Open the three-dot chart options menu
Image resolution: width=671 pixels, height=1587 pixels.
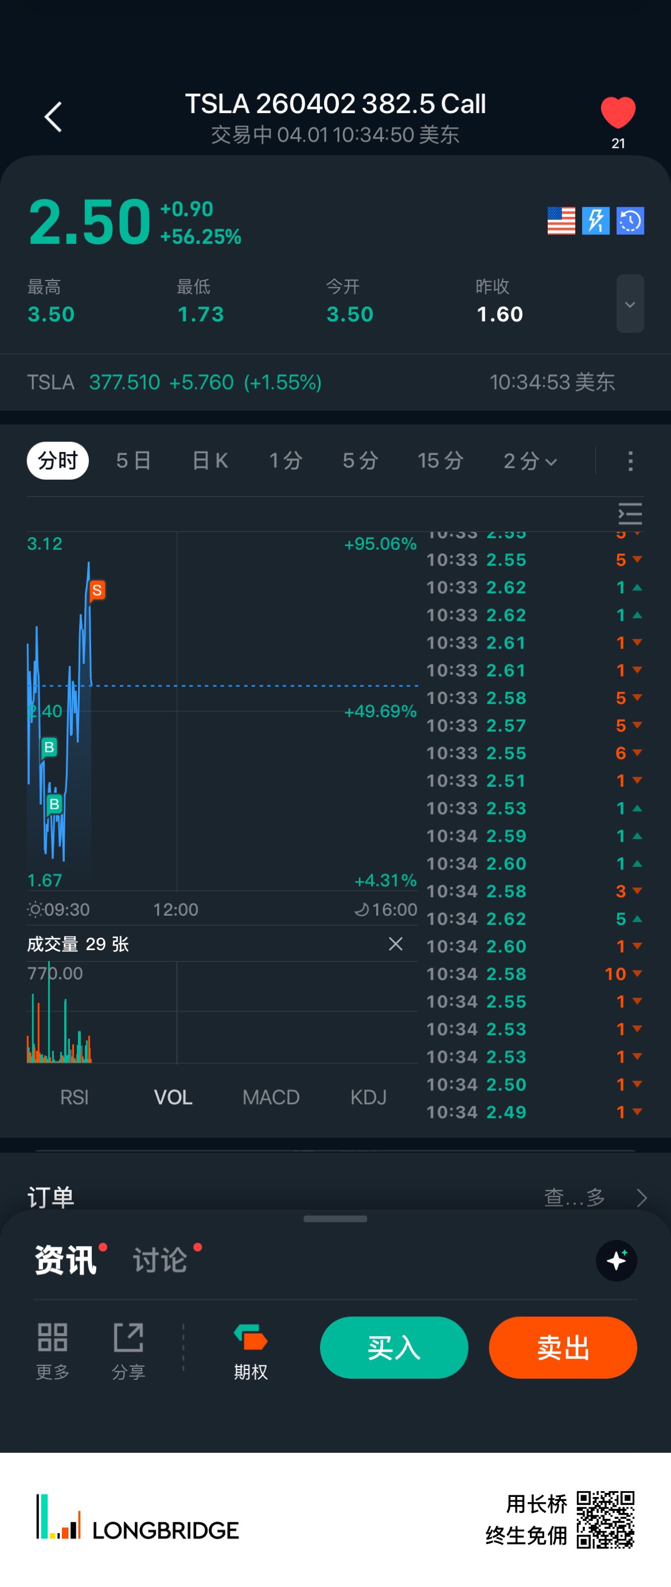point(630,461)
